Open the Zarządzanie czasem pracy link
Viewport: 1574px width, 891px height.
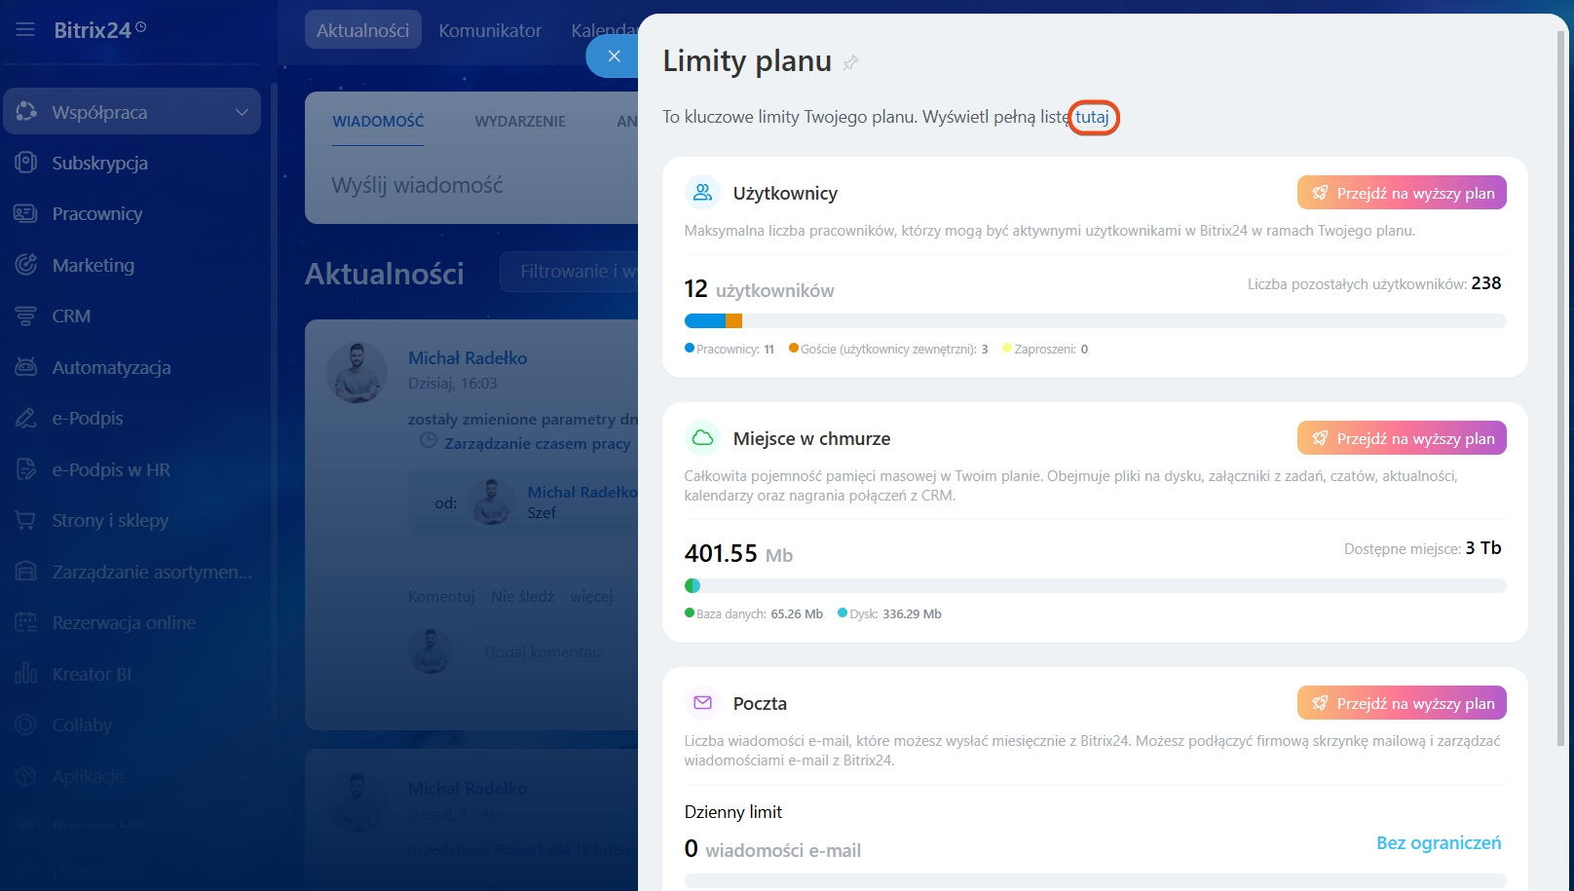(x=538, y=443)
